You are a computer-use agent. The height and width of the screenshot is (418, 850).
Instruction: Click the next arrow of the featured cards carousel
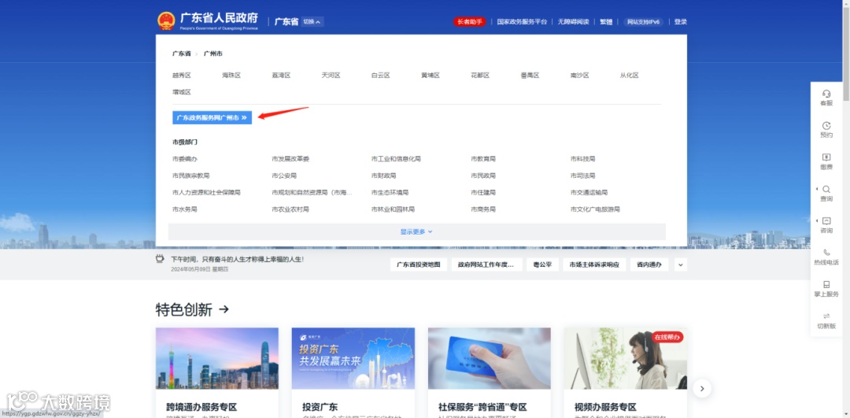[702, 388]
